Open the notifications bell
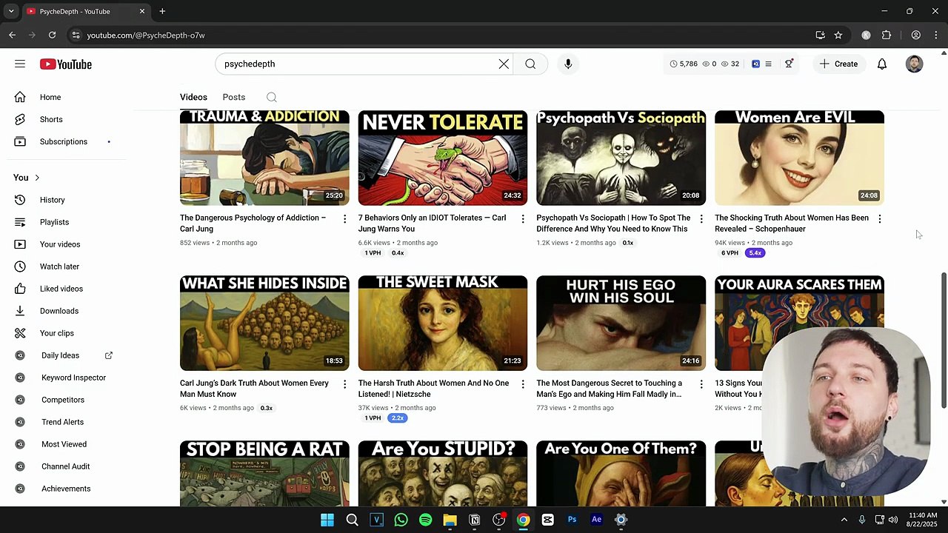This screenshot has height=533, width=948. pos(882,64)
